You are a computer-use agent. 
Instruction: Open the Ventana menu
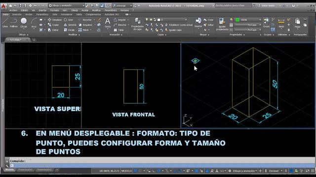124,10
